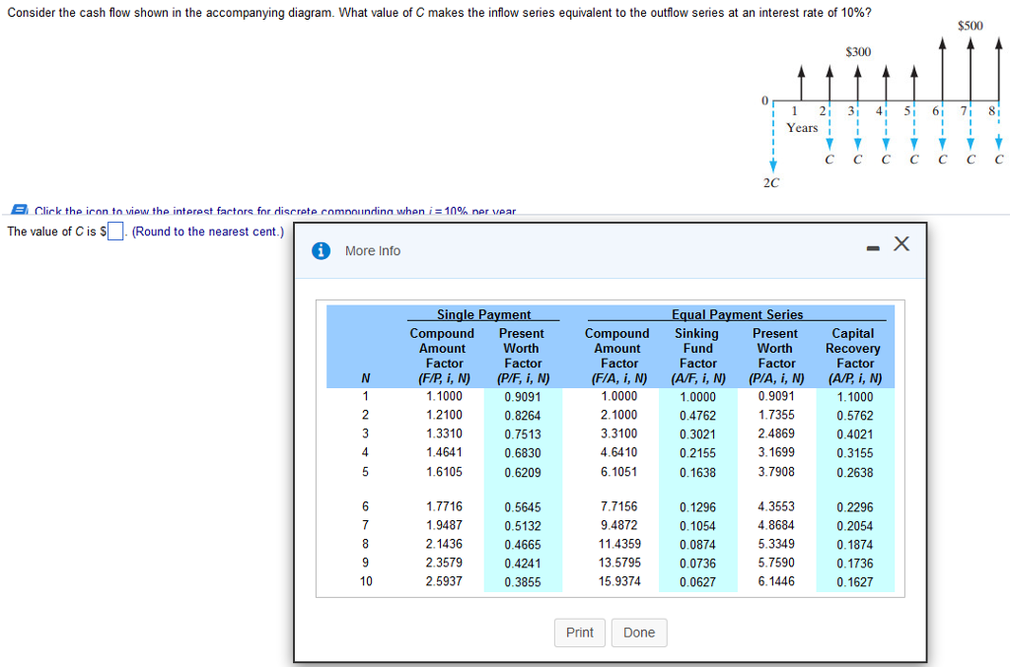
Task: Click the Years label in the diagram
Action: click(x=802, y=128)
